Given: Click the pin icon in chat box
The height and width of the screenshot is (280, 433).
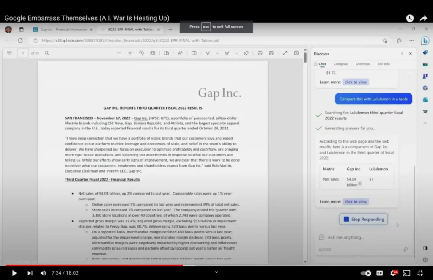Looking at the screenshot, I should [406, 250].
